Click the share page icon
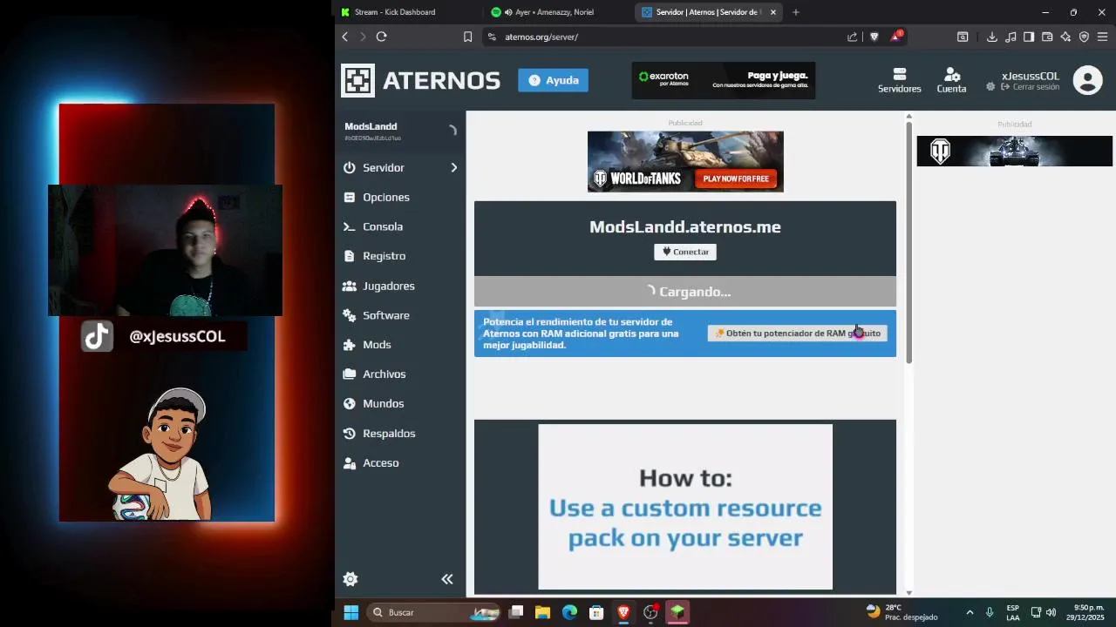The width and height of the screenshot is (1116, 627). point(852,37)
